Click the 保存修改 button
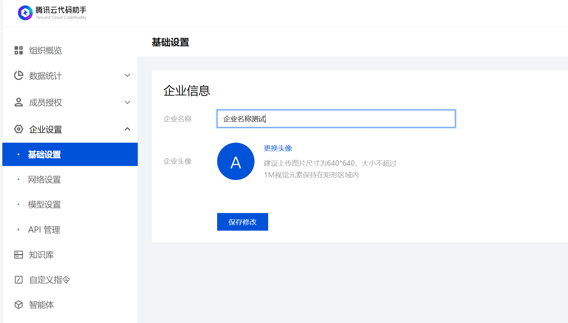The height and width of the screenshot is (323, 568). click(242, 222)
